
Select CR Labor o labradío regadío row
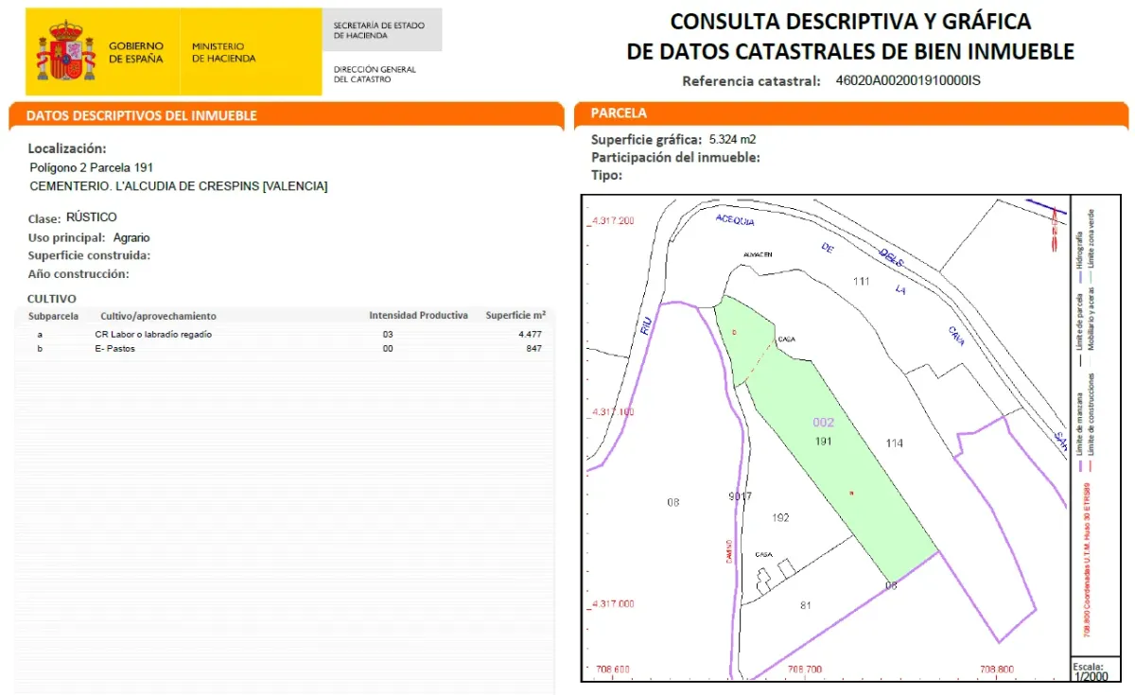284,335
